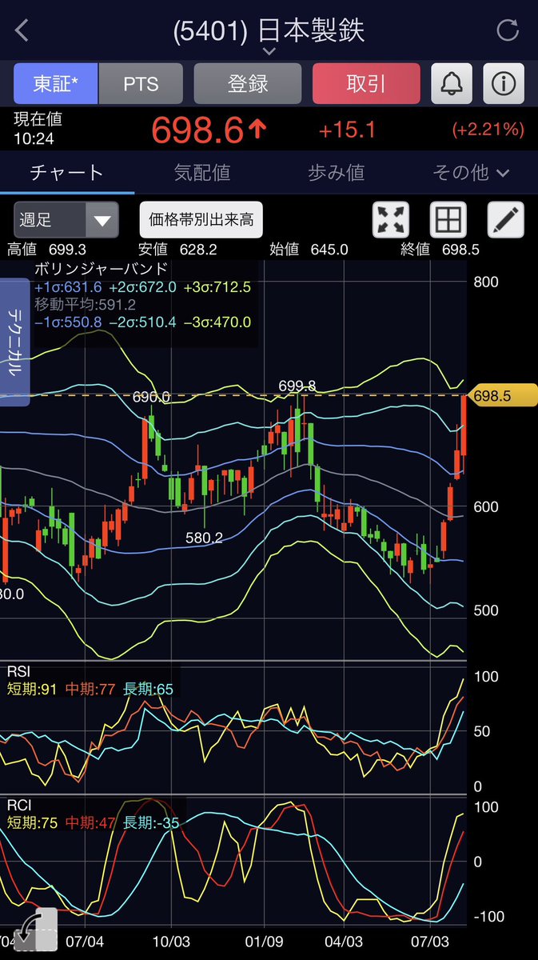Switch to the 歩み値 tab
This screenshot has width=538, height=960.
click(336, 172)
